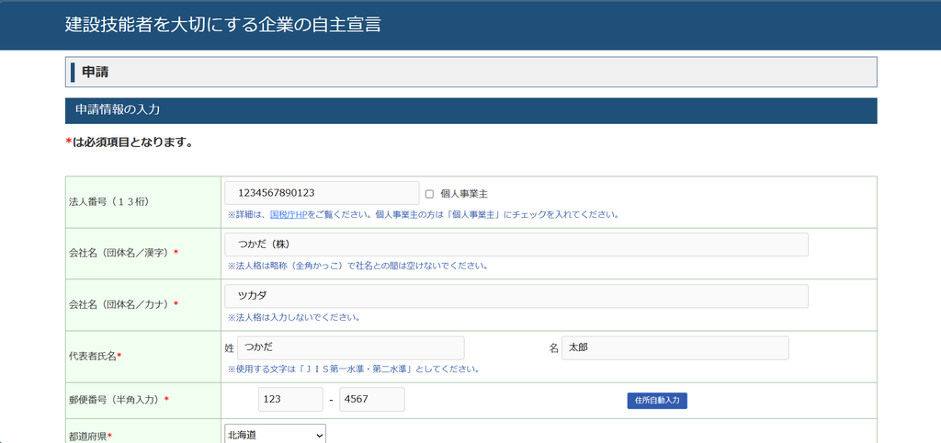This screenshot has width=941, height=443.
Task: Open the 都道府県 dropdown showing 北海道
Action: 276,434
